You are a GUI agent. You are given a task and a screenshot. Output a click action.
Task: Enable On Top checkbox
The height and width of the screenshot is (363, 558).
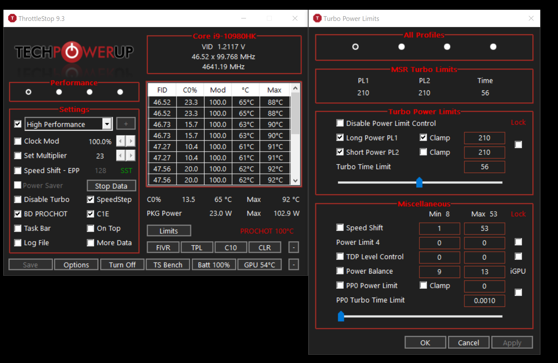(90, 228)
